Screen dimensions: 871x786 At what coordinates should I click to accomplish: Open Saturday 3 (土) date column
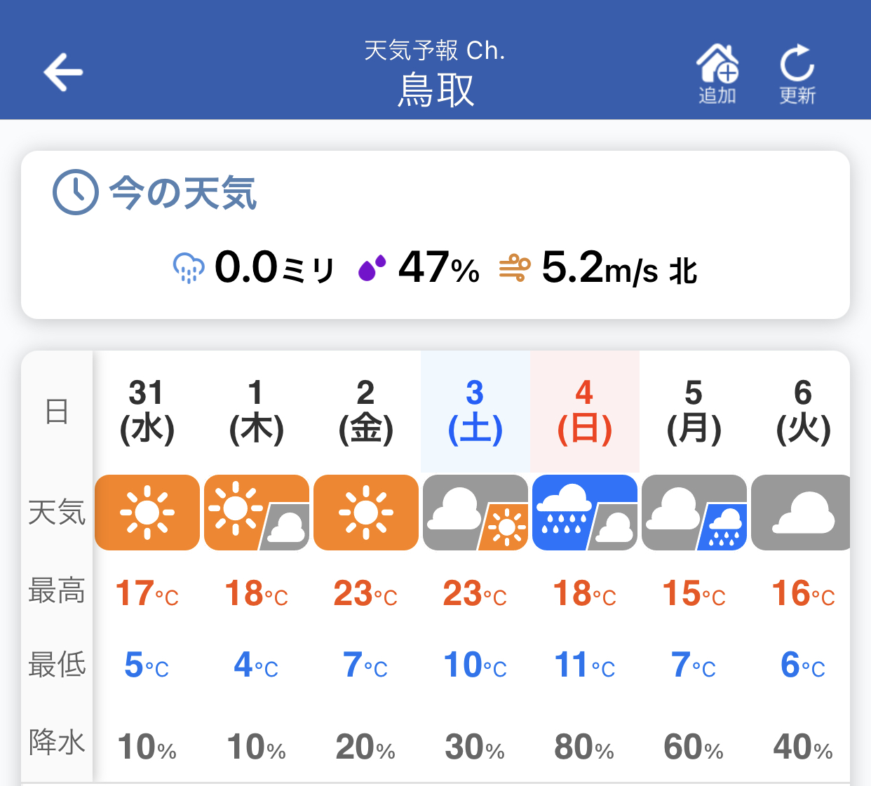475,412
